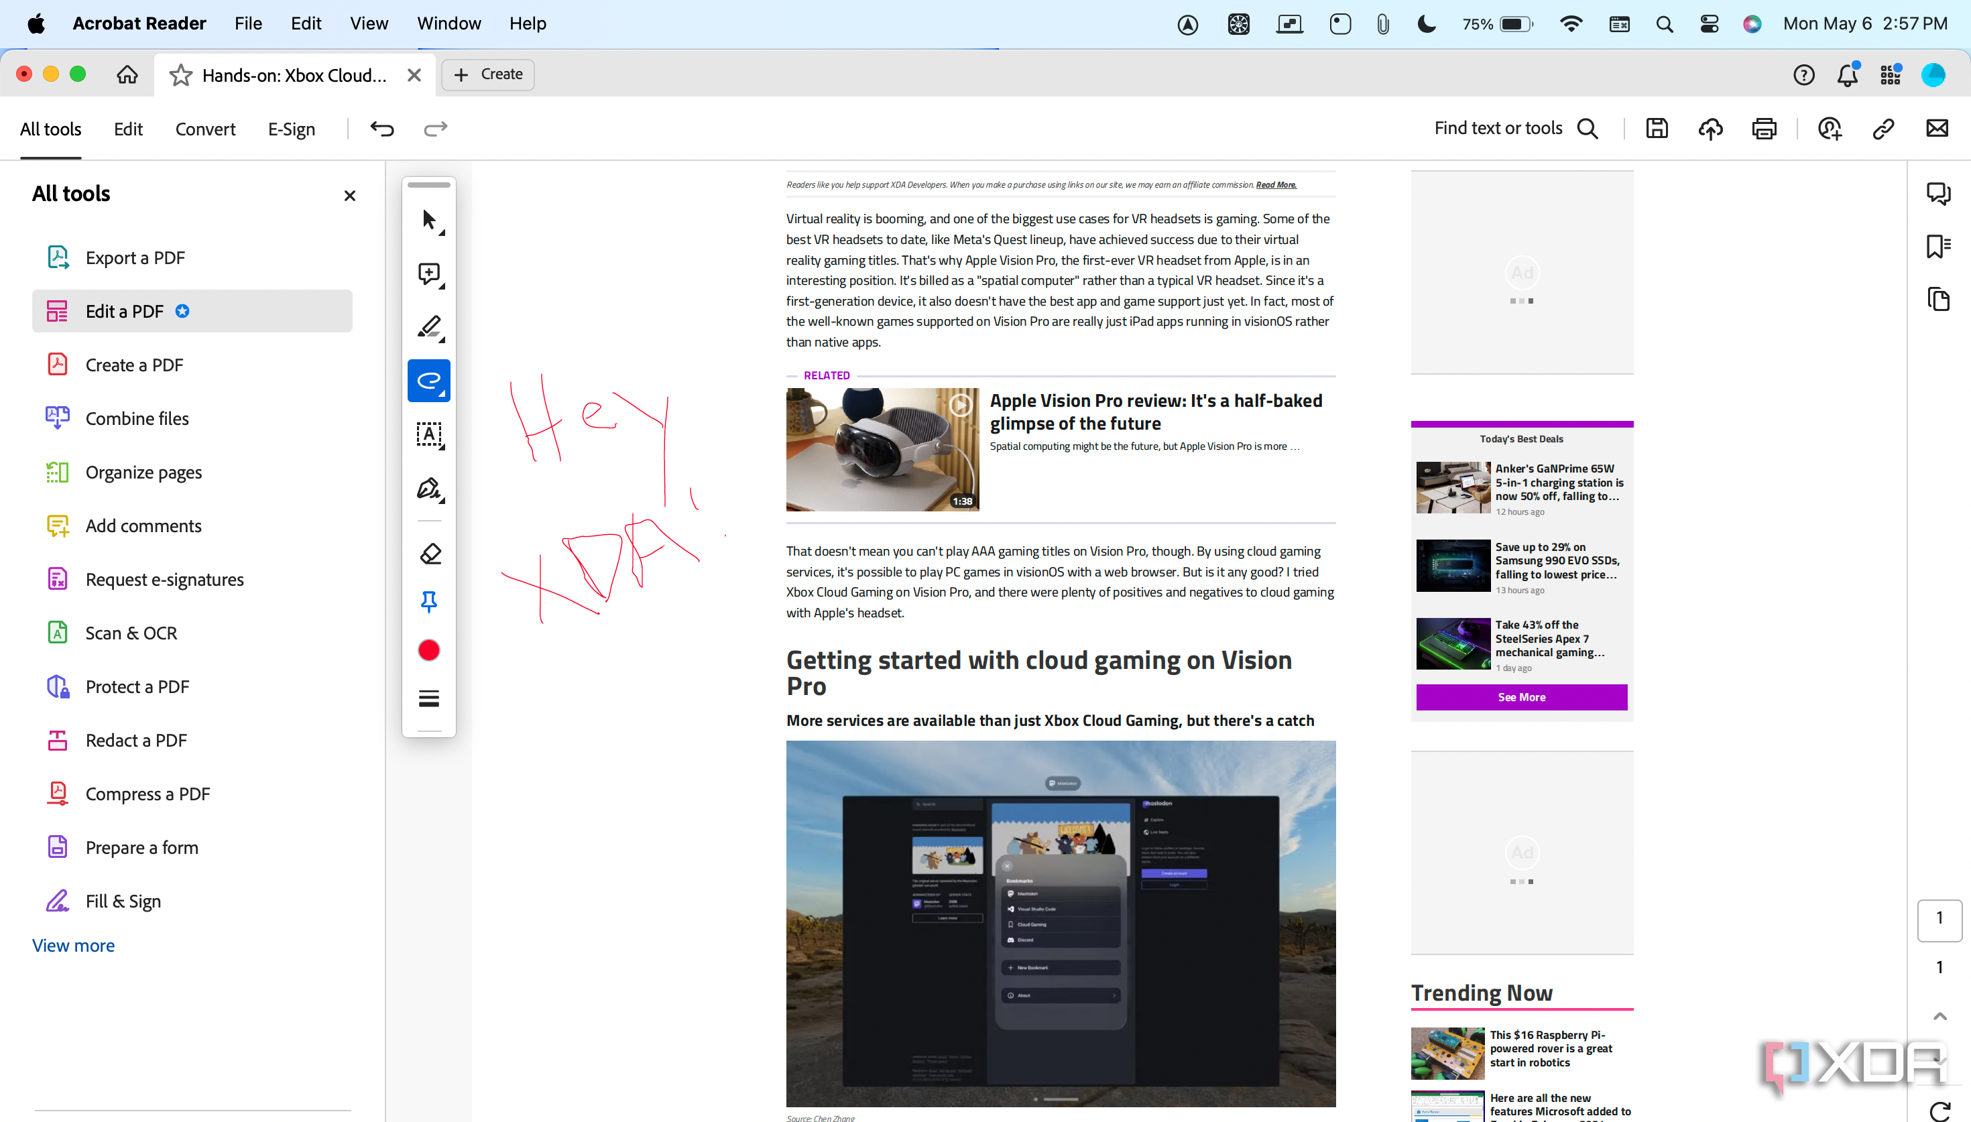The width and height of the screenshot is (1971, 1122).
Task: Open the File menu
Action: click(x=248, y=23)
